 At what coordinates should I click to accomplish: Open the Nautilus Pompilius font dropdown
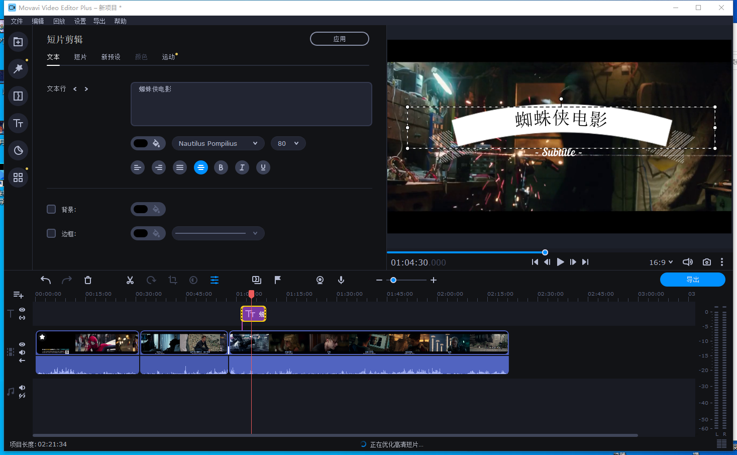(x=218, y=143)
